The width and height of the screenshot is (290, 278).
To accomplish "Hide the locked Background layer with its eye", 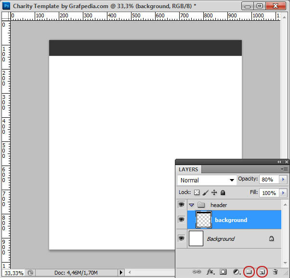I will pyautogui.click(x=182, y=238).
